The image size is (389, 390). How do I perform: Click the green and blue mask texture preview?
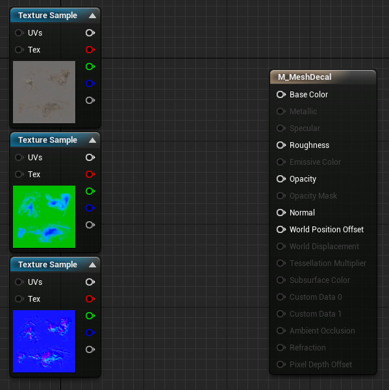[44, 217]
